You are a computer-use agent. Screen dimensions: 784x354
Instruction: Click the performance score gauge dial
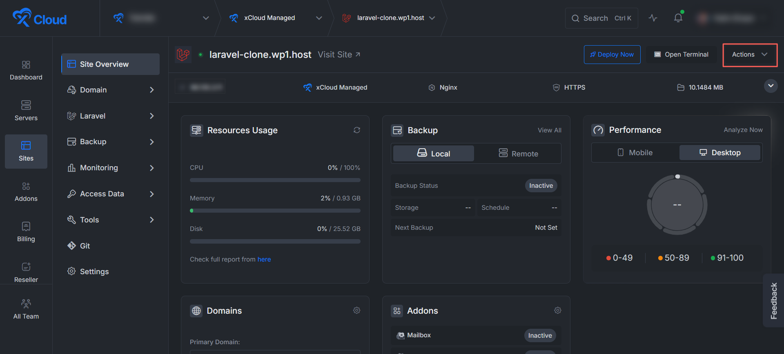pyautogui.click(x=677, y=204)
